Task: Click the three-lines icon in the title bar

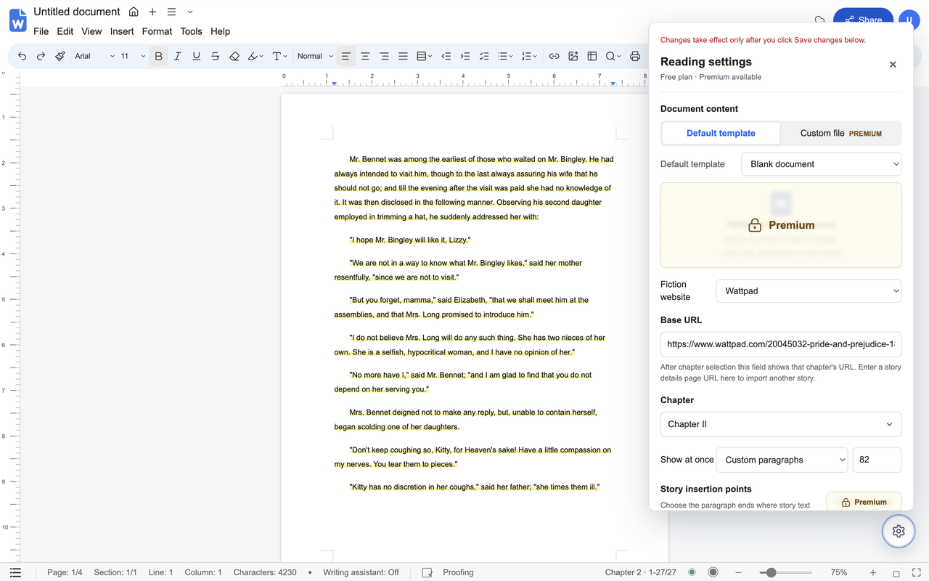Action: pyautogui.click(x=171, y=12)
